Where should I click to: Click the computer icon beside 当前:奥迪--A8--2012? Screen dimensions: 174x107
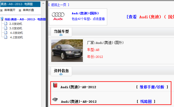2,19
